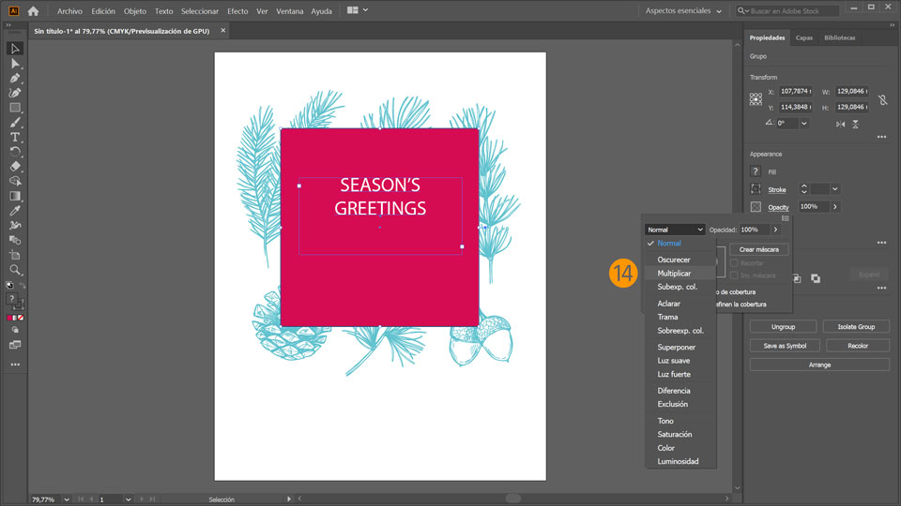Click the Arrange button
The width and height of the screenshot is (901, 506).
819,365
